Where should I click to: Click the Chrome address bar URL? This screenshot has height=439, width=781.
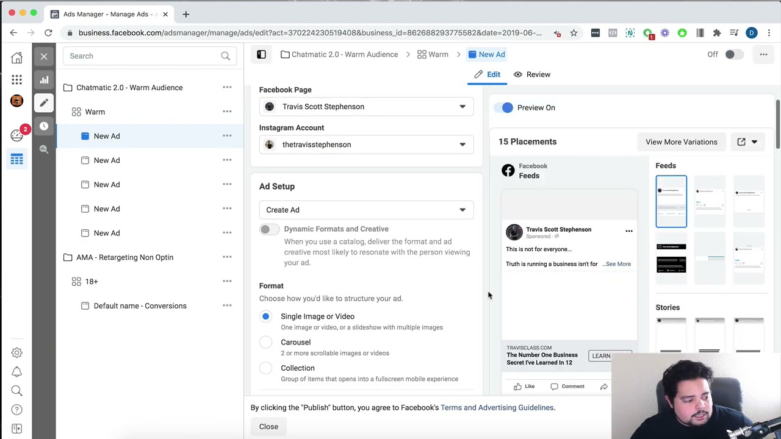click(x=310, y=33)
